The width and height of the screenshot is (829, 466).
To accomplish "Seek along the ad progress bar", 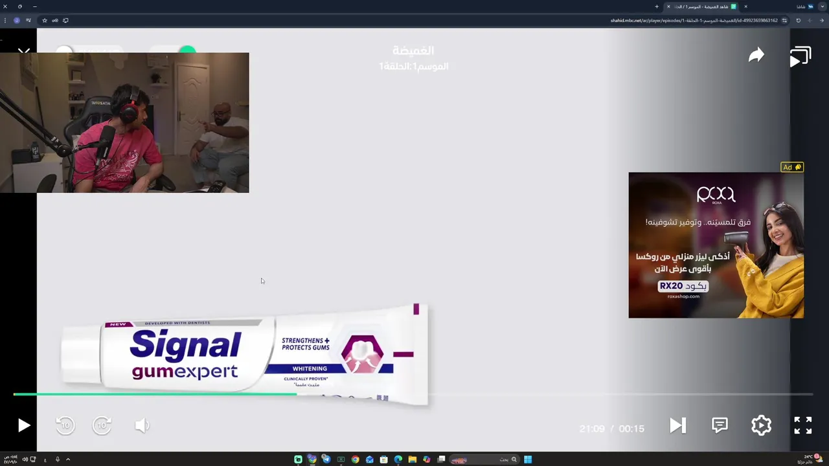I will pyautogui.click(x=413, y=394).
